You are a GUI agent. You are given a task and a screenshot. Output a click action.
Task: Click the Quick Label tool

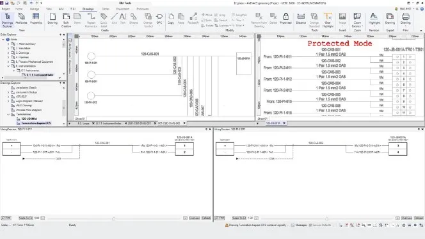click(x=104, y=20)
